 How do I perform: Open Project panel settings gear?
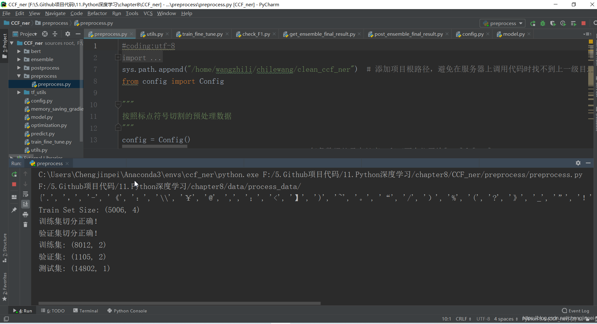click(x=68, y=34)
